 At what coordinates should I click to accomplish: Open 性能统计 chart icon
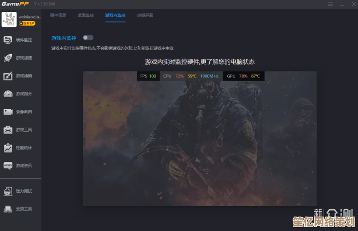(x=8, y=148)
